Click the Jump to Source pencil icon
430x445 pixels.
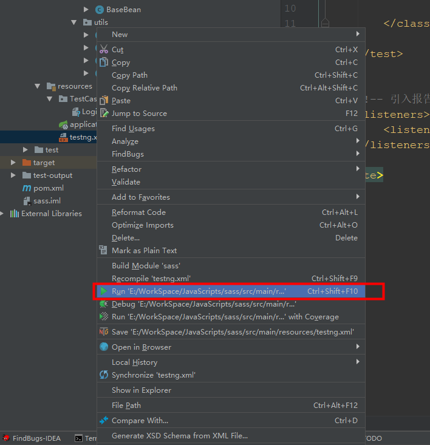(104, 113)
